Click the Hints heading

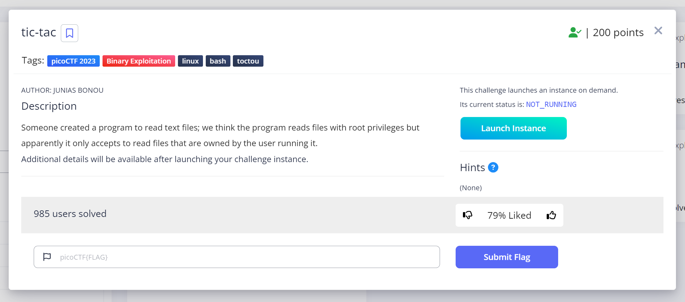click(472, 168)
